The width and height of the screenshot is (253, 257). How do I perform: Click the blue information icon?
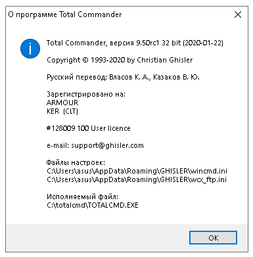[x=30, y=49]
